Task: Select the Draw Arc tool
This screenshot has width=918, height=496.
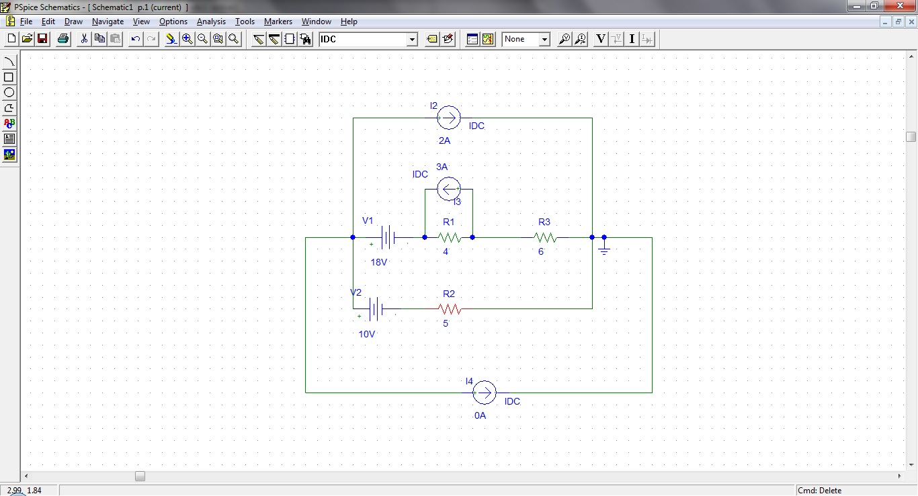Action: pyautogui.click(x=9, y=62)
